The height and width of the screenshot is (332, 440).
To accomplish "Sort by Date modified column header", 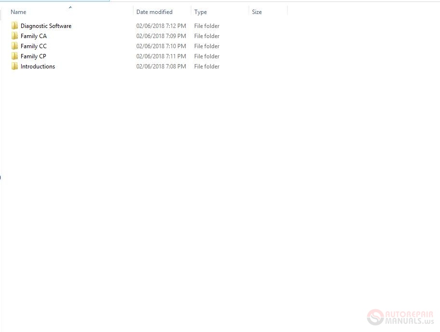I will tap(154, 12).
